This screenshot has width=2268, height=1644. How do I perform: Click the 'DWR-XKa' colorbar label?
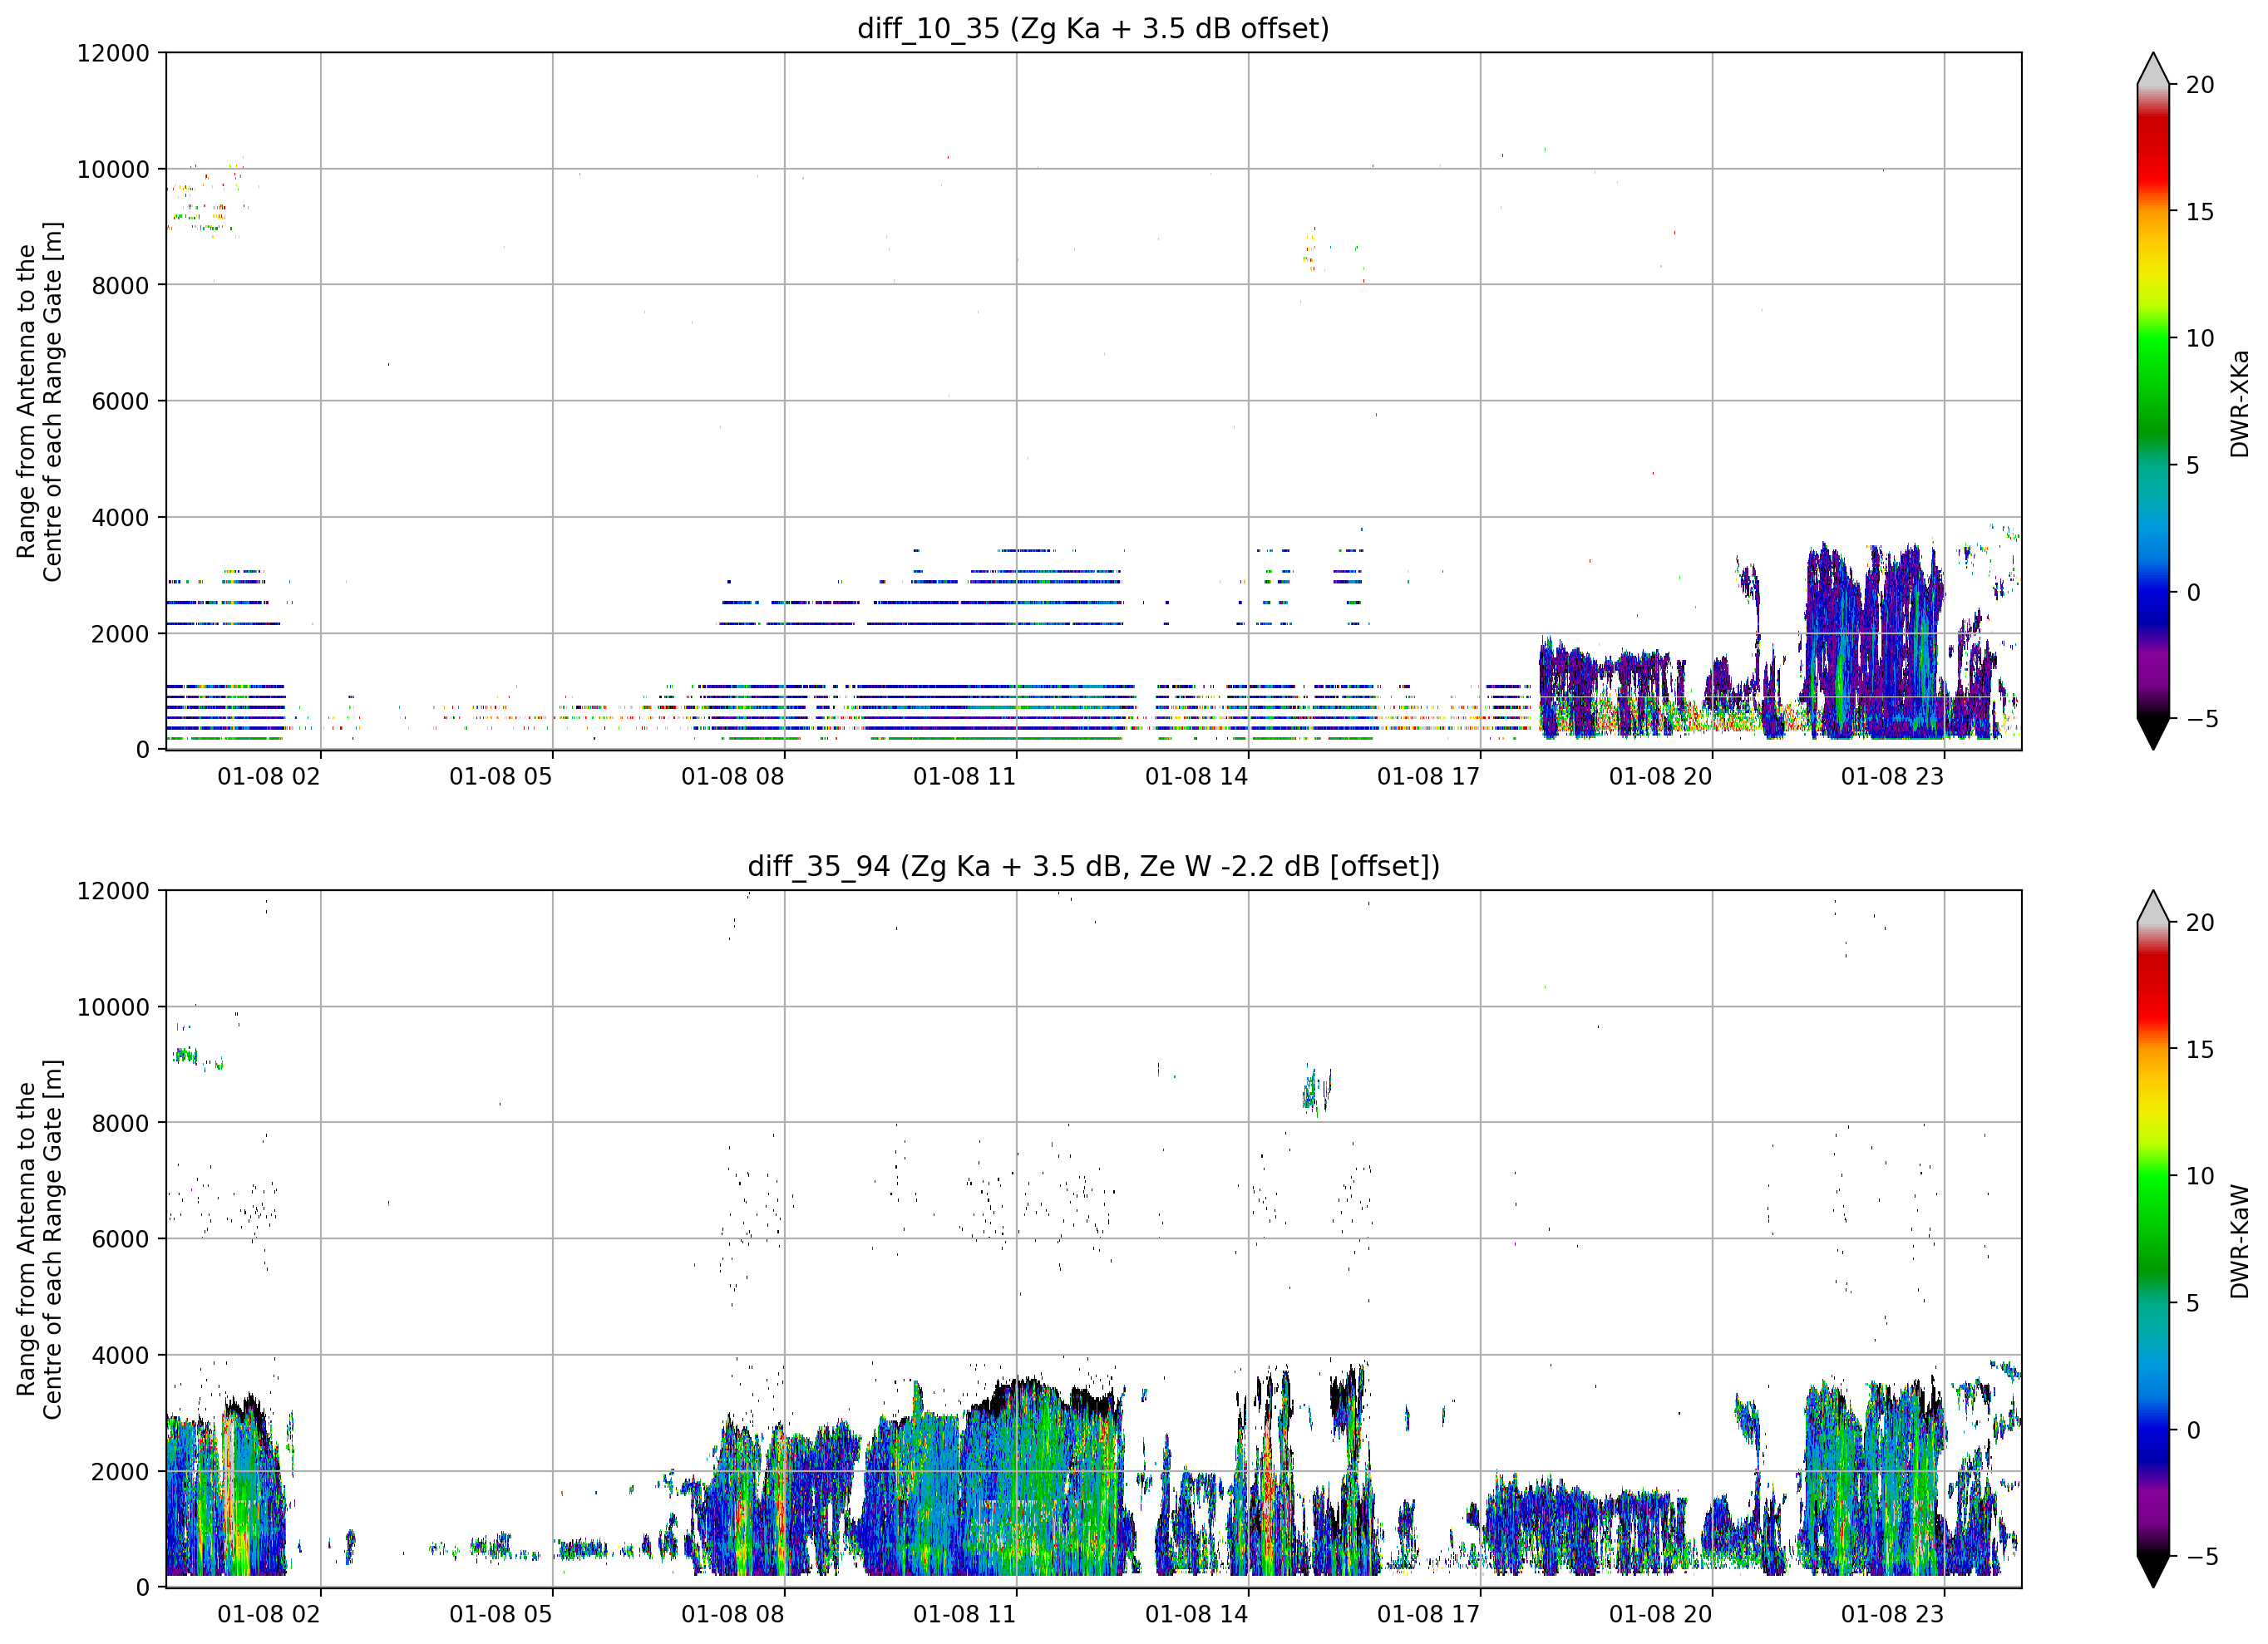pos(2239,403)
